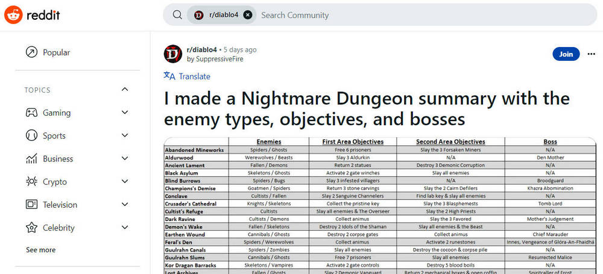The width and height of the screenshot is (603, 274).
Task: Open the r/diablo4 subreddit link
Action: coord(201,49)
